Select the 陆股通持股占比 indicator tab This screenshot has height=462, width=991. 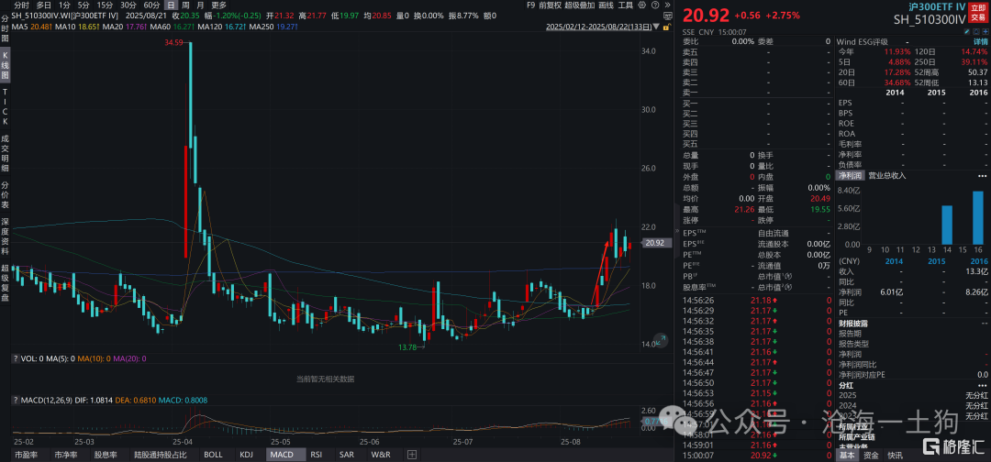click(x=161, y=455)
